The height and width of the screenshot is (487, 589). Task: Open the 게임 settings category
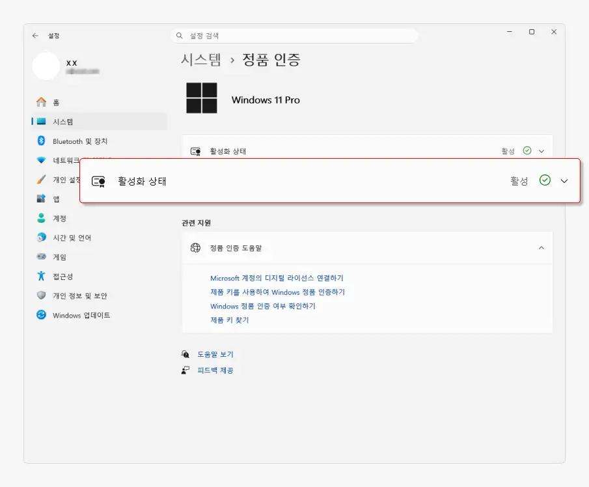[99, 257]
